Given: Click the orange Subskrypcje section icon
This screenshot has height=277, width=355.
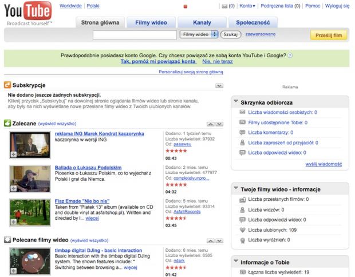Looking at the screenshot, I should click(x=7, y=85).
